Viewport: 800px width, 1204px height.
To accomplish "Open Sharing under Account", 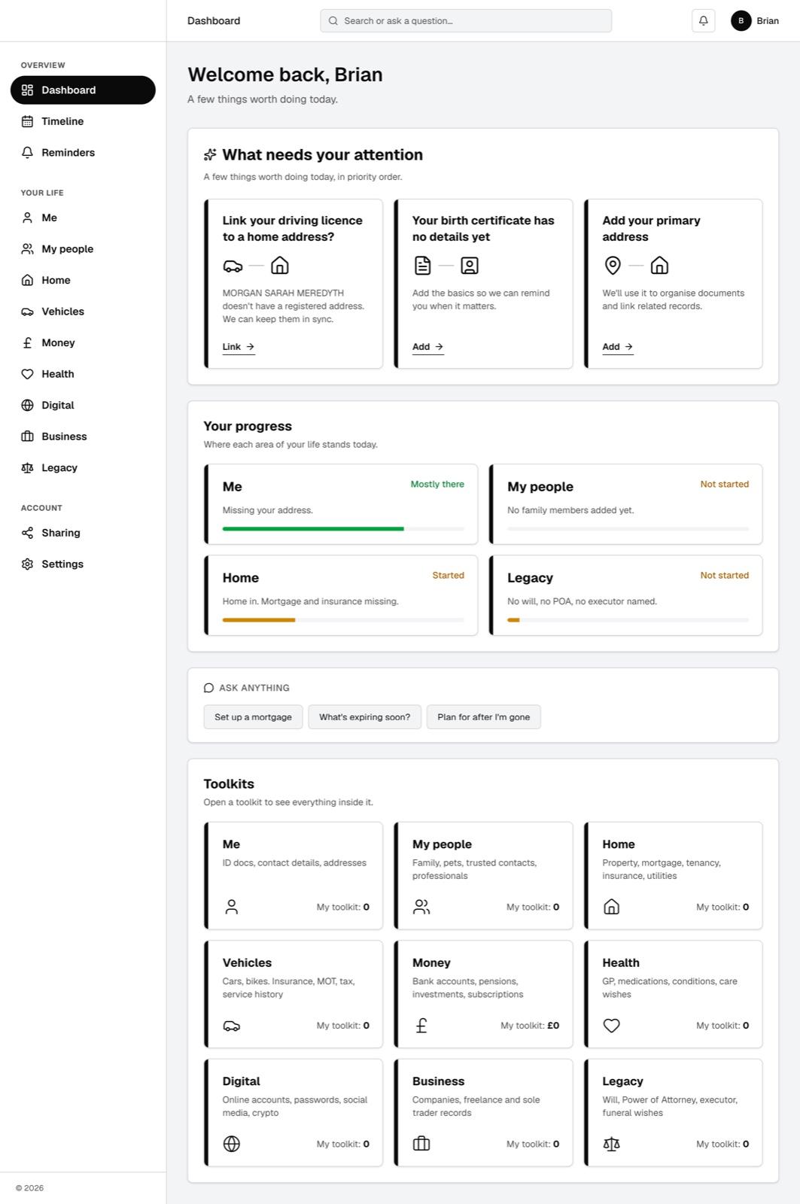I will coord(83,533).
